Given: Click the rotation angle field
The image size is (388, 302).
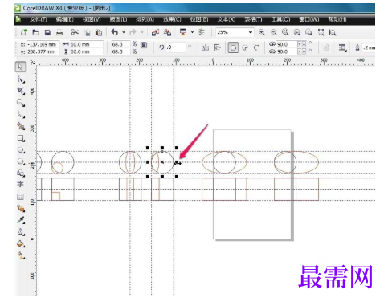Looking at the screenshot, I should pos(176,47).
